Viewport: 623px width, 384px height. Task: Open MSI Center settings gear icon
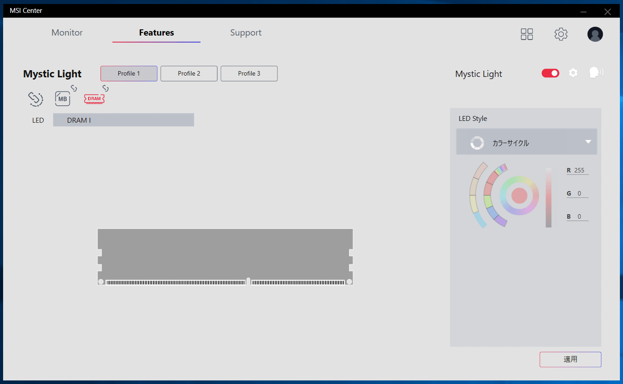tap(561, 34)
